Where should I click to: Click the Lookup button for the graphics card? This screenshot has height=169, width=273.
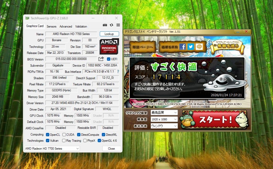pos(109,34)
